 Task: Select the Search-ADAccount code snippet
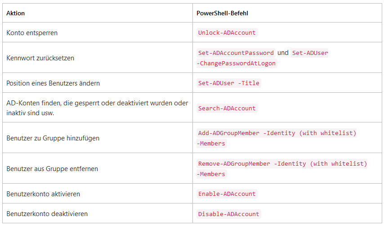227,108
